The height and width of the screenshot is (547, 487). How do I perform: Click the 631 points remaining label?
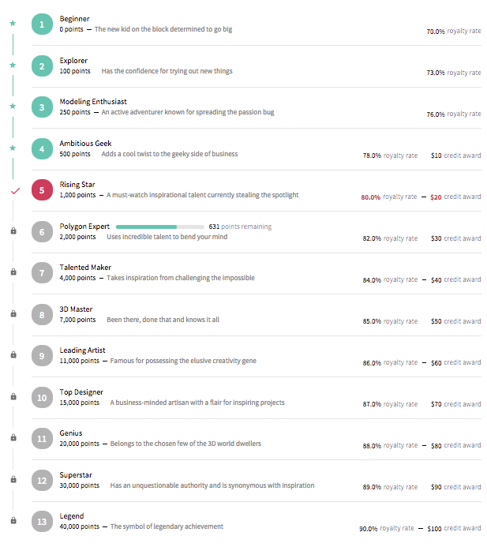(240, 227)
